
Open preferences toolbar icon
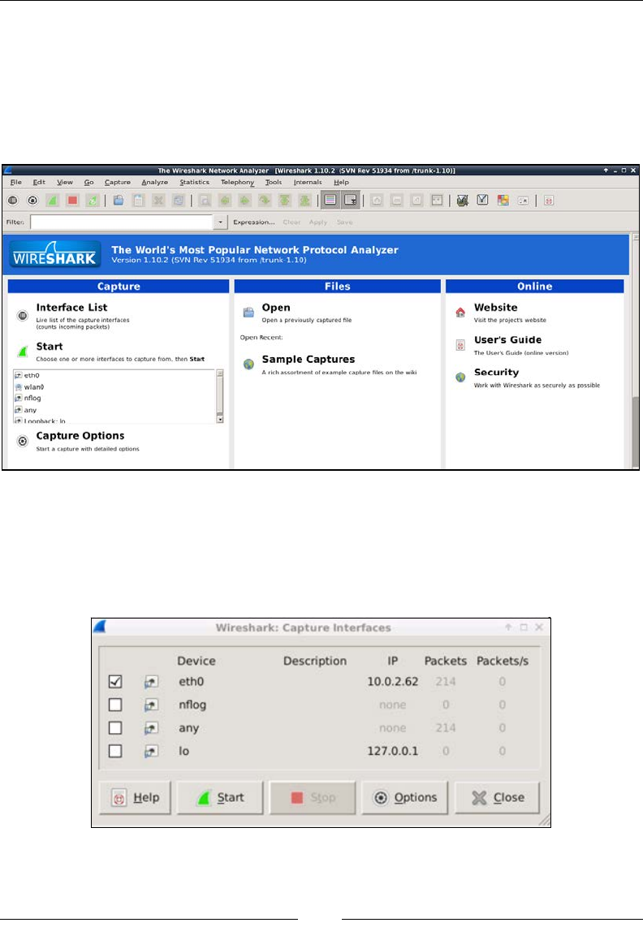(523, 200)
